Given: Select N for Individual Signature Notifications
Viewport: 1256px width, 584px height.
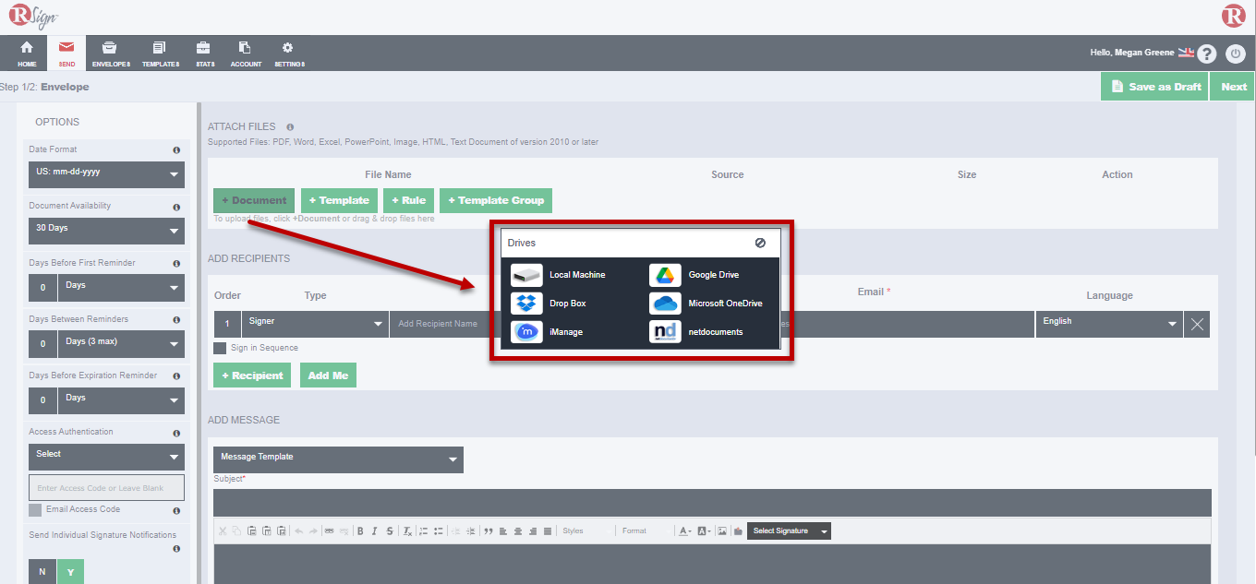Looking at the screenshot, I should (42, 572).
